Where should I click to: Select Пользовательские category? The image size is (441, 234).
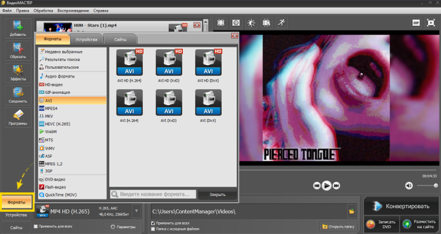pyautogui.click(x=72, y=67)
